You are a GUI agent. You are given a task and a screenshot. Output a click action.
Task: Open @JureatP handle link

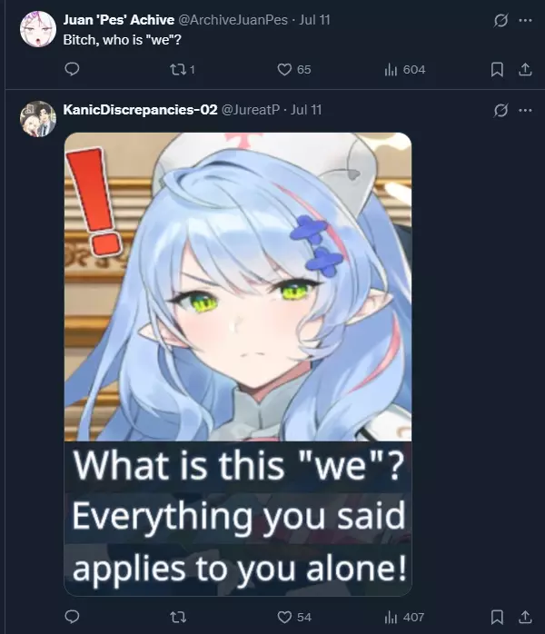(x=251, y=110)
